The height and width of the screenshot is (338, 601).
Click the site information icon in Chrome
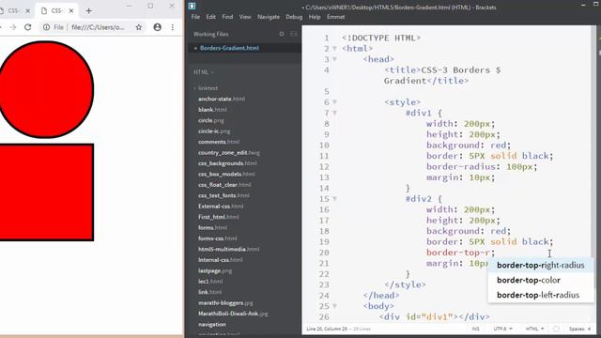[x=46, y=27]
